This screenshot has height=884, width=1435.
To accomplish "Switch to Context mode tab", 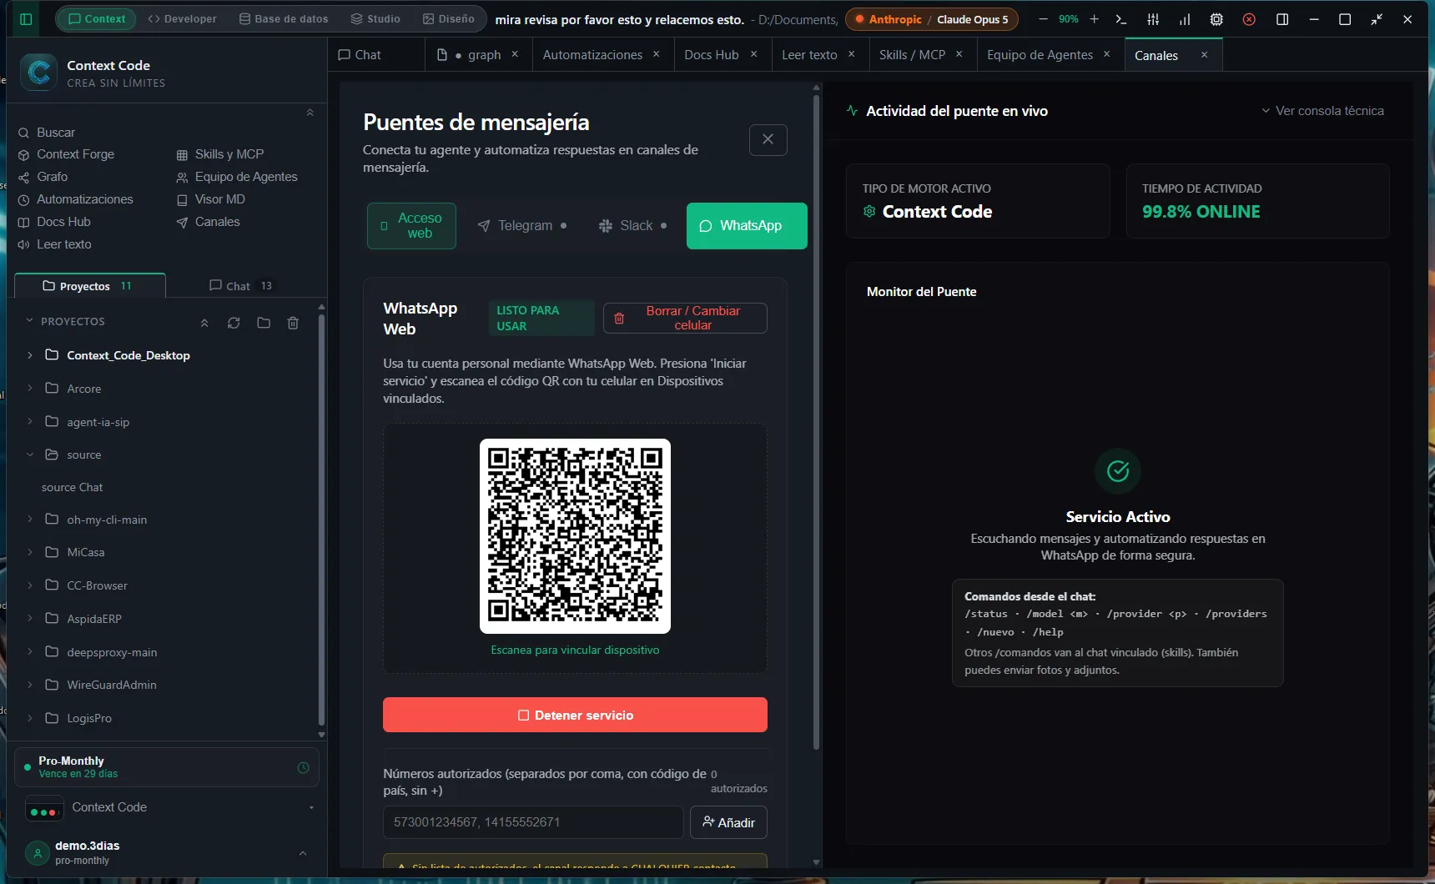I will [97, 19].
